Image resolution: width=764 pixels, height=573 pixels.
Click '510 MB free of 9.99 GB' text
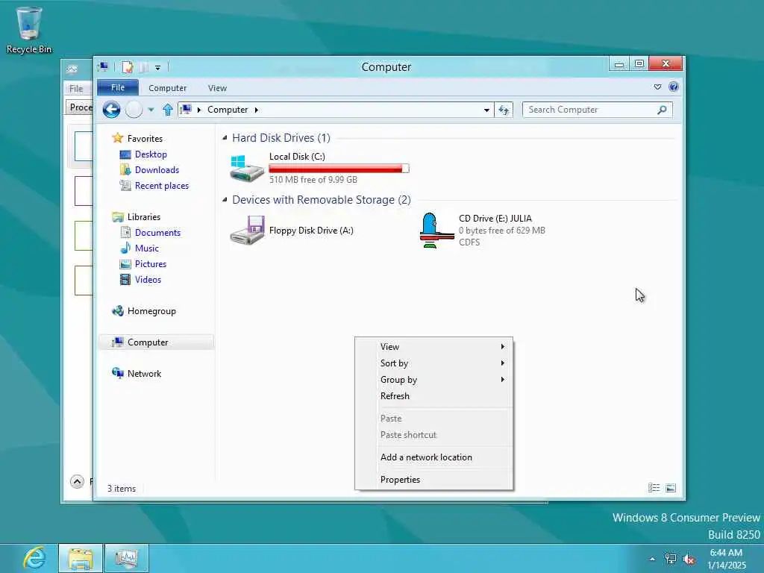[x=313, y=180]
